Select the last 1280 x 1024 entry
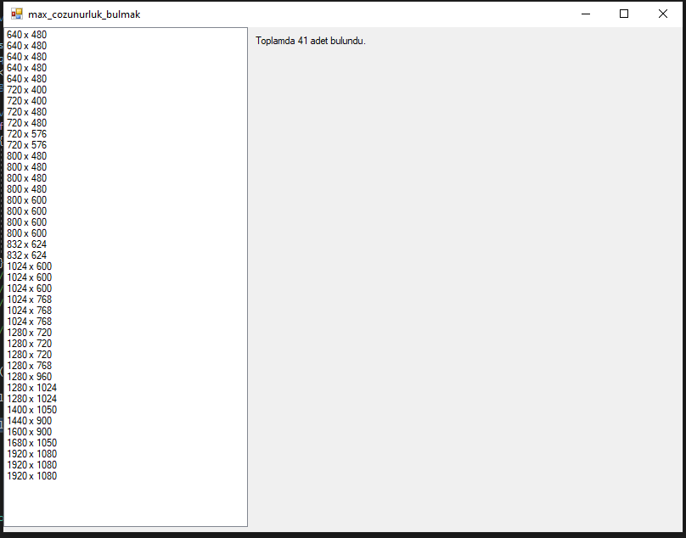This screenshot has height=538, width=686. click(32, 399)
